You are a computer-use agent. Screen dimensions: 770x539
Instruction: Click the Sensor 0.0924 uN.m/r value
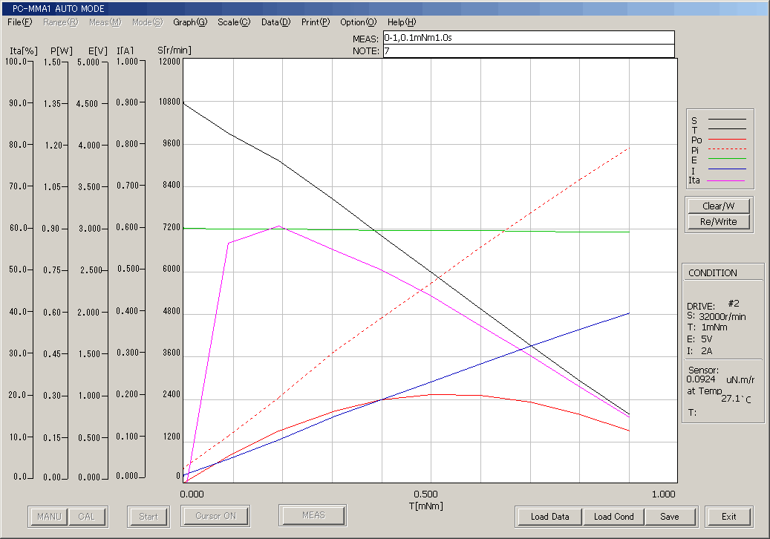(x=720, y=379)
